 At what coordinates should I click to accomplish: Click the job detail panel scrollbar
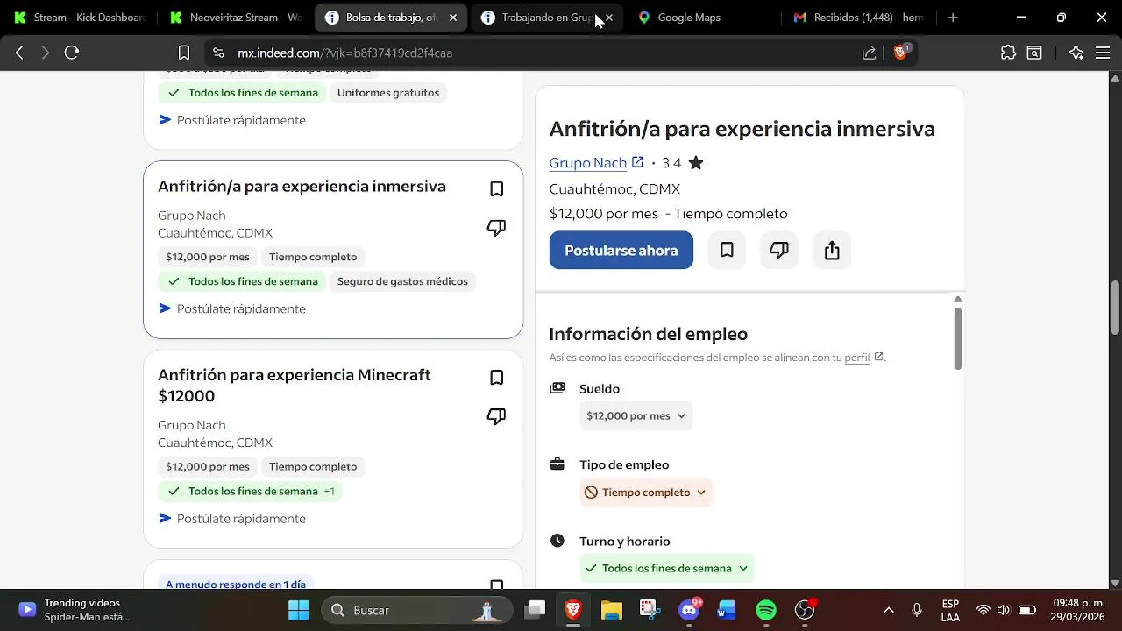click(x=958, y=337)
